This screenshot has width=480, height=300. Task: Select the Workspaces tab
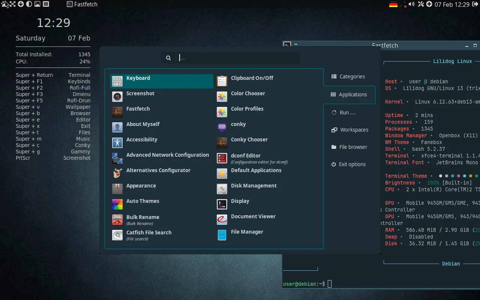(350, 130)
